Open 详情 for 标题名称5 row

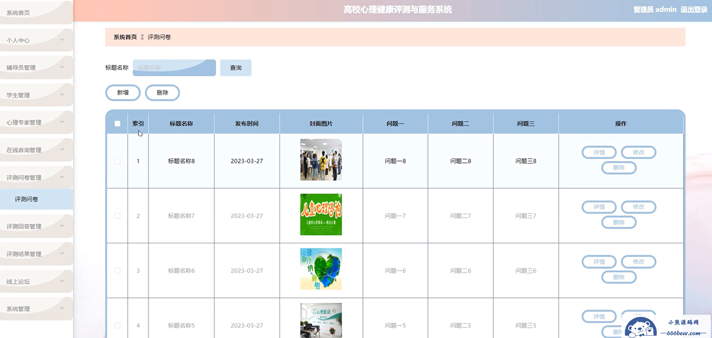pyautogui.click(x=599, y=316)
